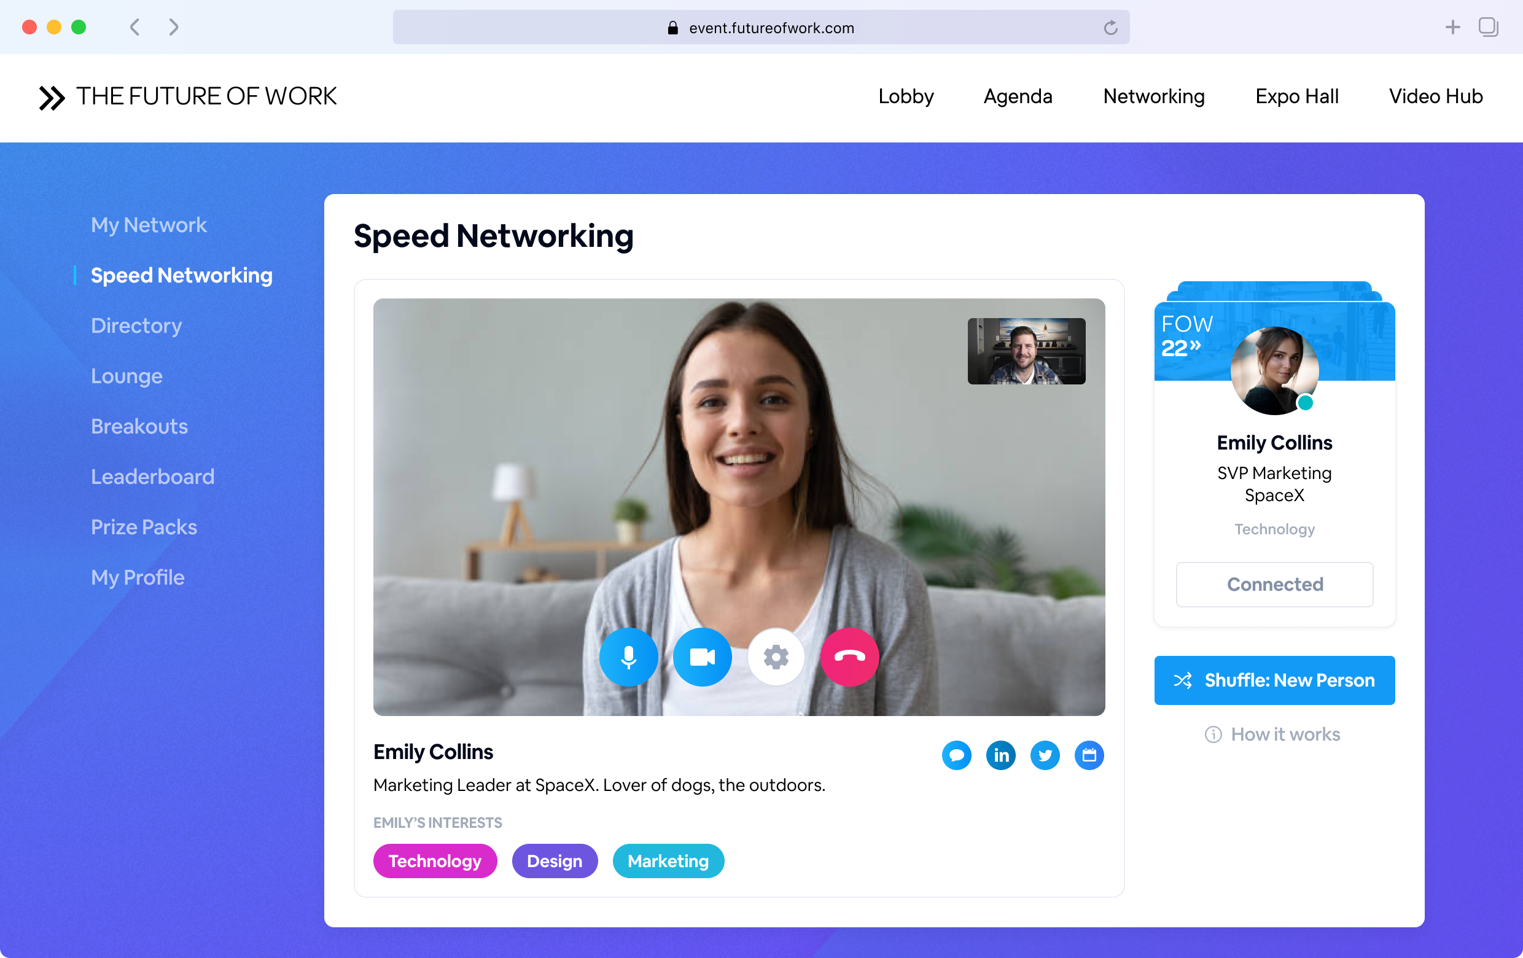Click the Connected button
This screenshot has width=1523, height=958.
[1274, 584]
